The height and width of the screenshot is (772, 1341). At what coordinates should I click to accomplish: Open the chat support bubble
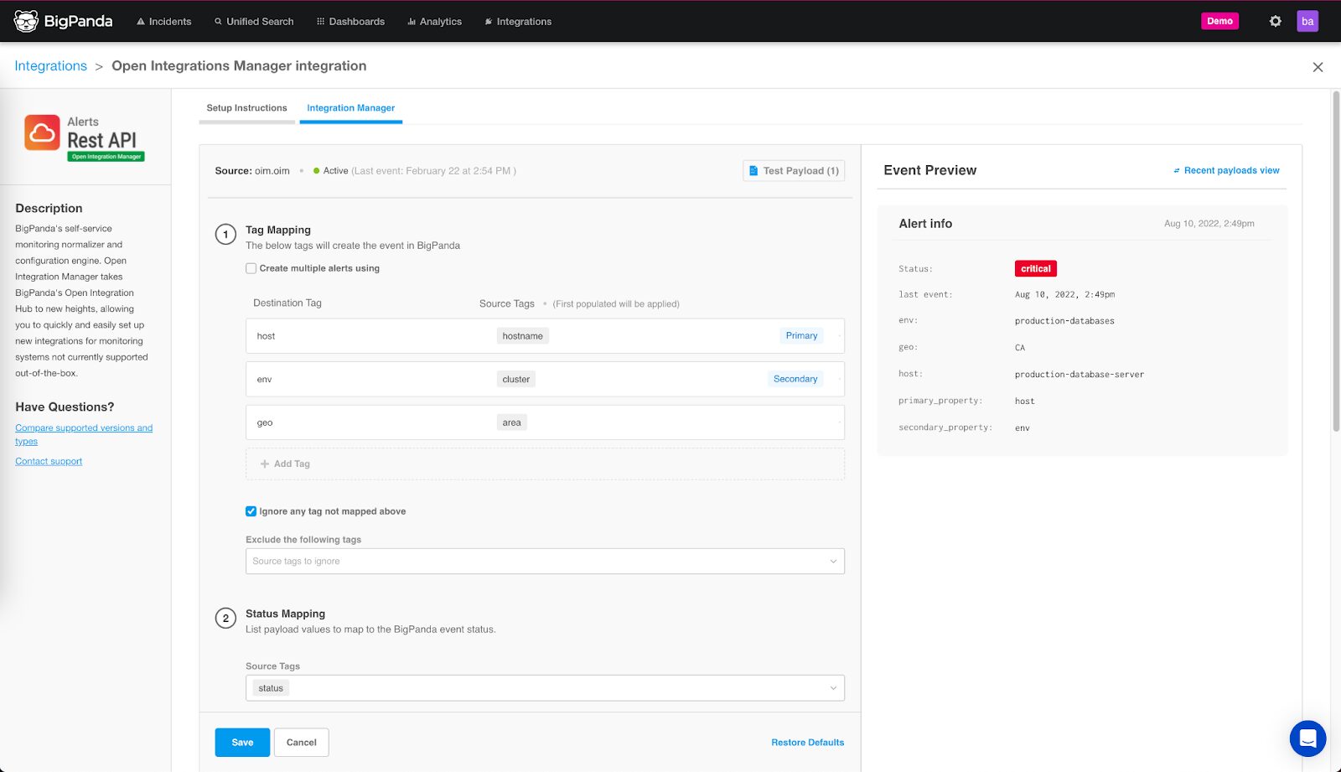tap(1307, 738)
